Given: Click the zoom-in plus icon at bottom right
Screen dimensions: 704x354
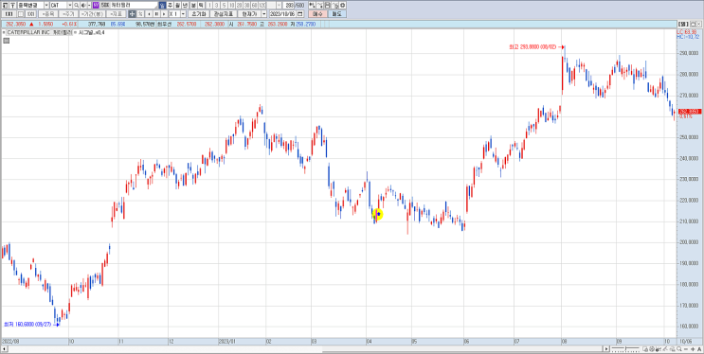Looking at the screenshot, I should tap(693, 349).
